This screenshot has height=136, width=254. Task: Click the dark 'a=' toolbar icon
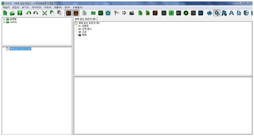pyautogui.click(x=179, y=13)
